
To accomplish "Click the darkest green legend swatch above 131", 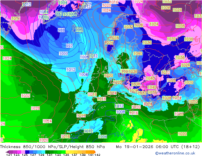I will point(47,152).
